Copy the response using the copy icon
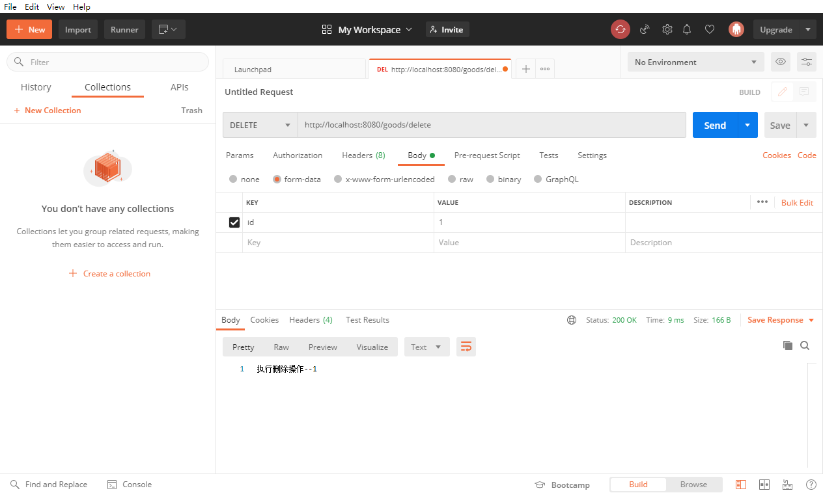 click(788, 345)
